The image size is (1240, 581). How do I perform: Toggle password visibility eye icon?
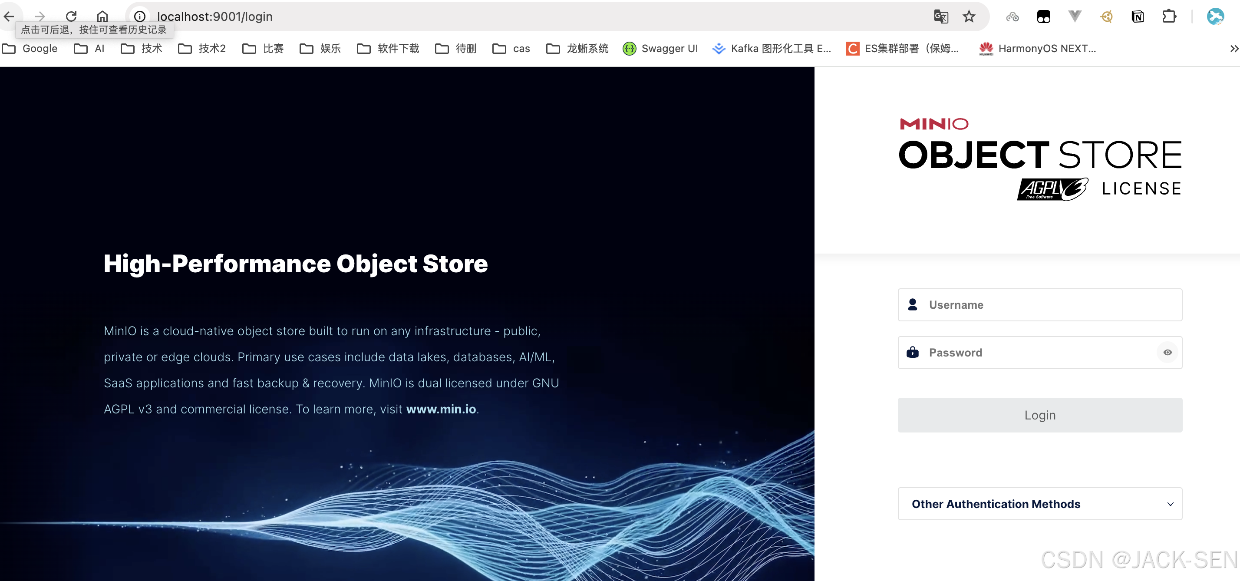(x=1167, y=352)
